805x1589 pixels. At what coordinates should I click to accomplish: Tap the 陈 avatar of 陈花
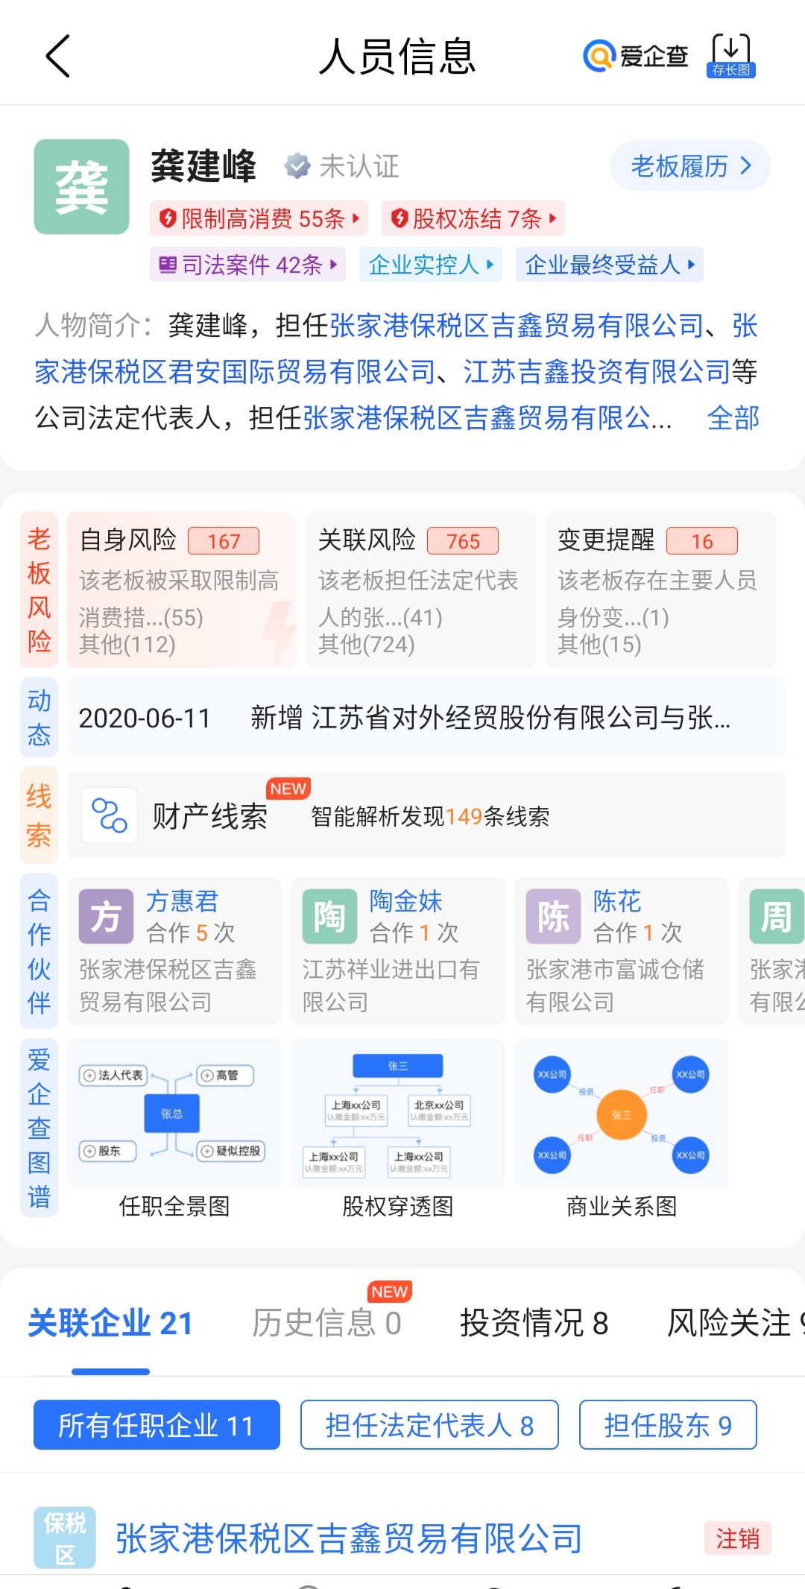click(x=553, y=917)
